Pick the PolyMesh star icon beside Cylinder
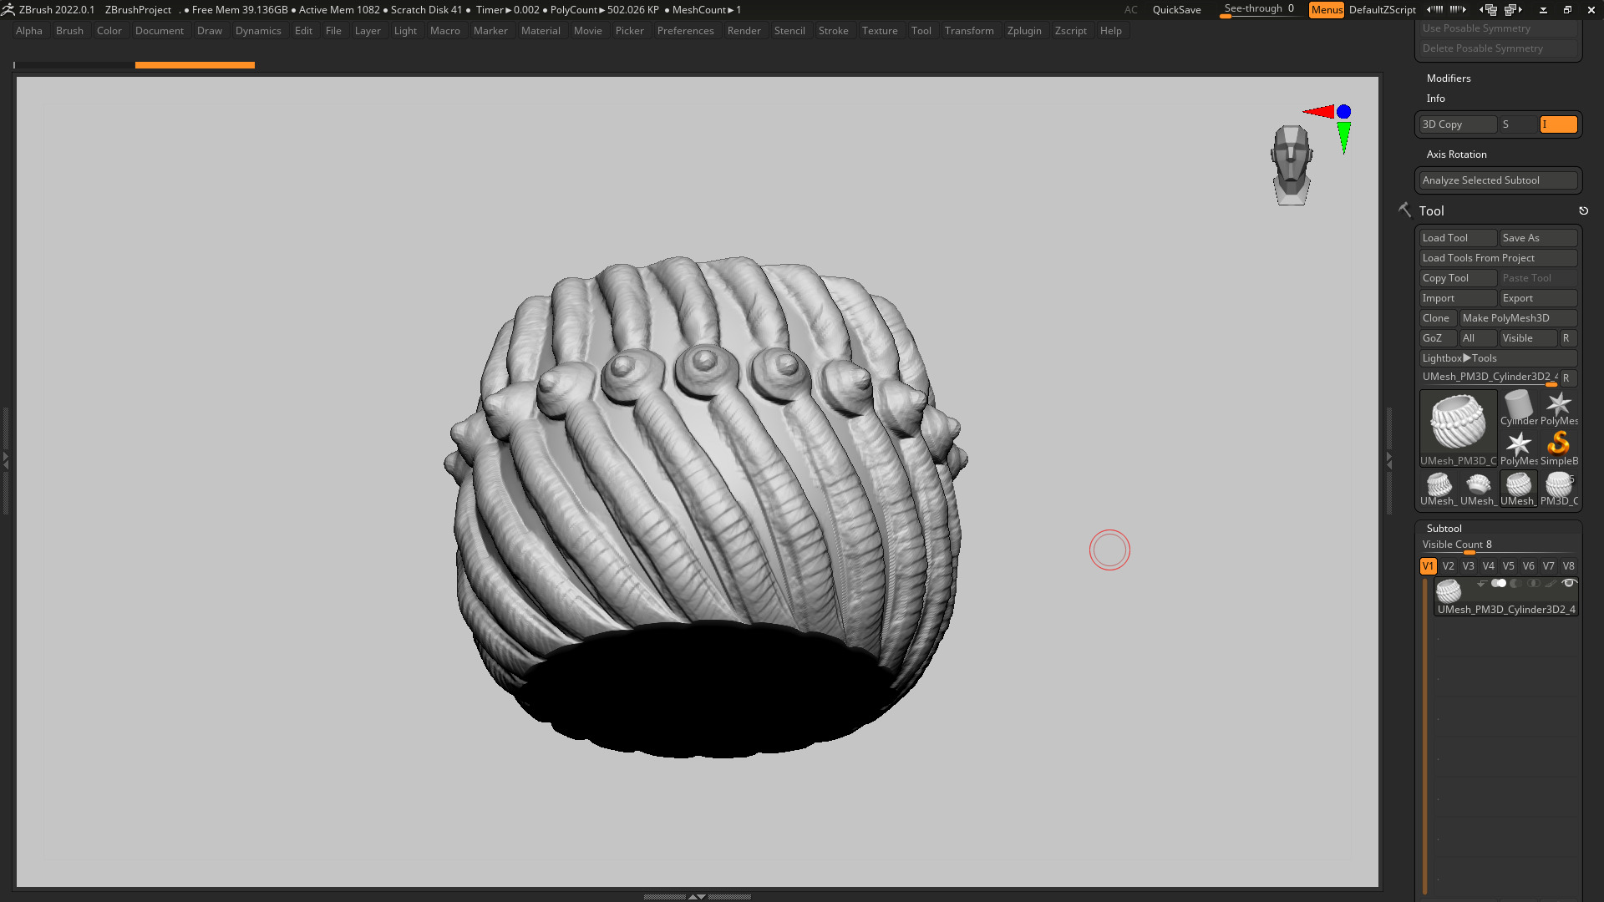 [x=1558, y=408]
